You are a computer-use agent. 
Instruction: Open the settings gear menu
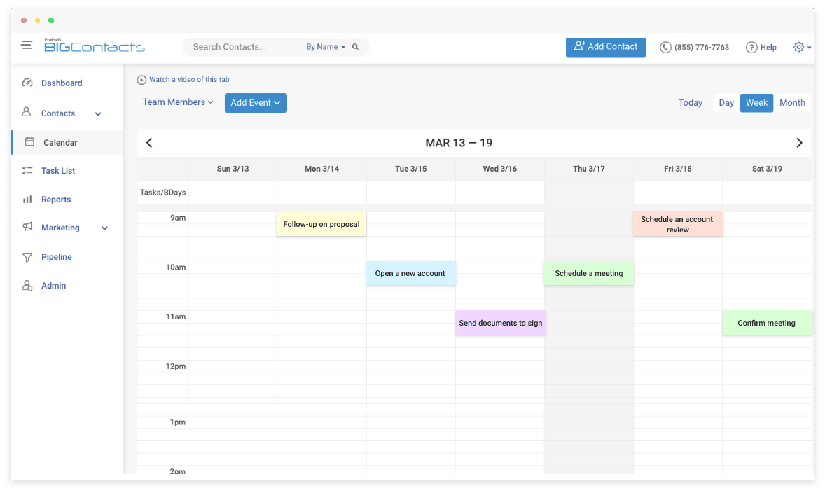(x=799, y=47)
